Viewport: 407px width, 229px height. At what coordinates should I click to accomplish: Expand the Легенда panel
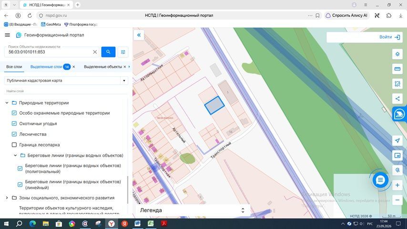(x=243, y=210)
